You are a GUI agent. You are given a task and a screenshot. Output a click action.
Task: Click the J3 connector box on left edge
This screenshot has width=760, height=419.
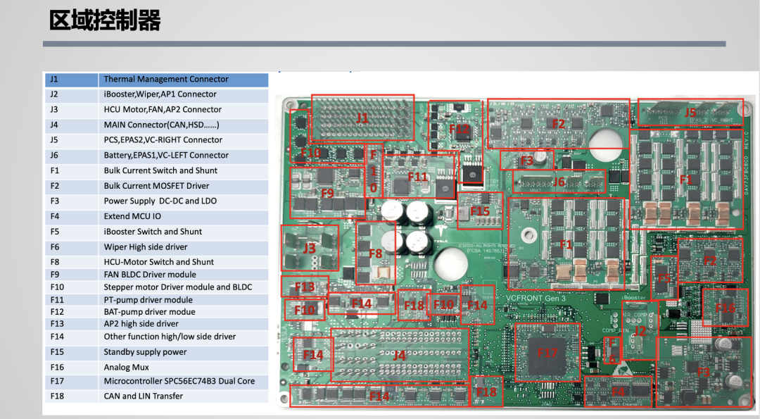click(309, 248)
